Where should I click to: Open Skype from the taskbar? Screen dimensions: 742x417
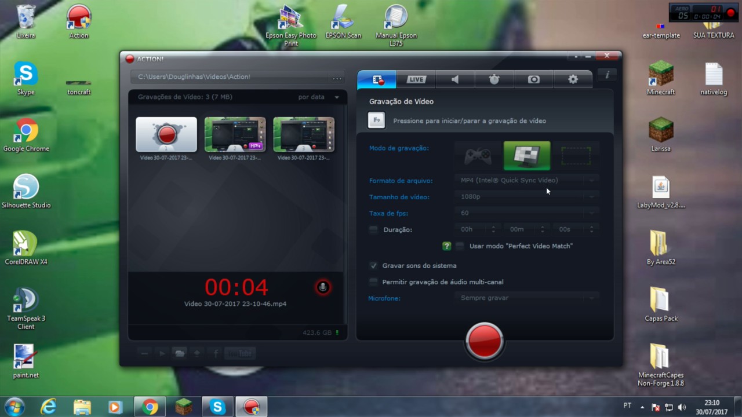point(217,407)
